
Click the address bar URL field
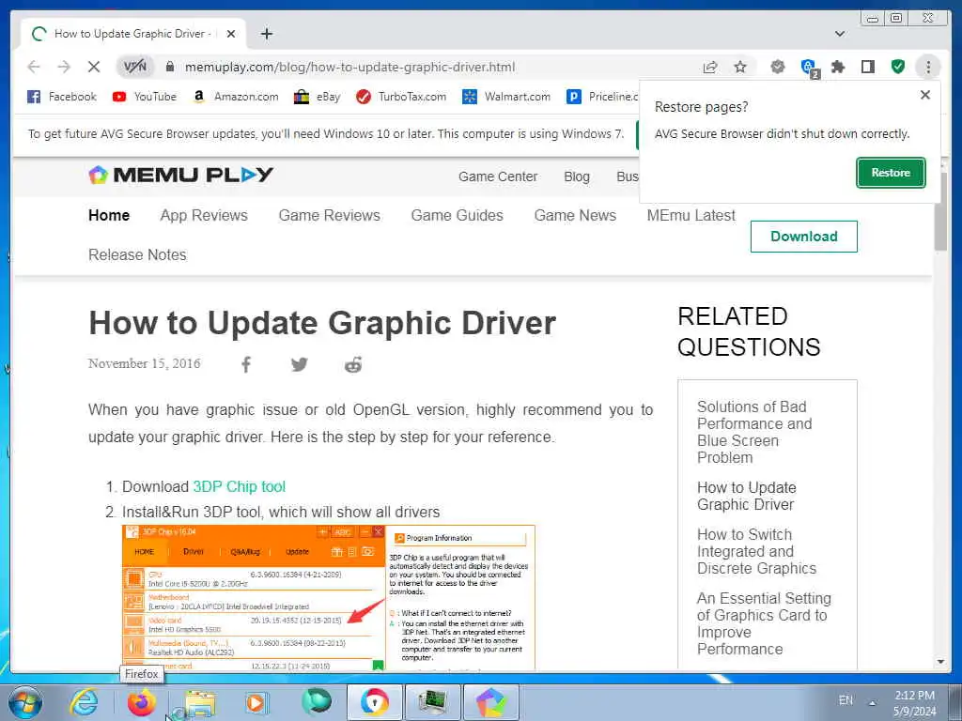349,67
